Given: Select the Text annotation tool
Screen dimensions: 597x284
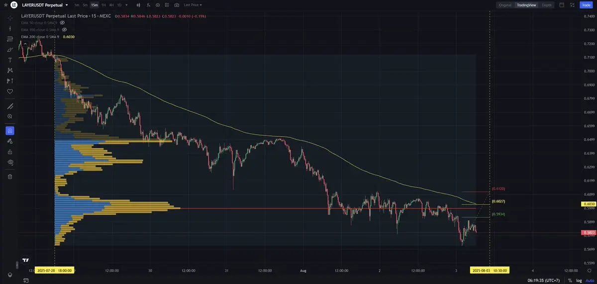Looking at the screenshot, I should coord(10,60).
